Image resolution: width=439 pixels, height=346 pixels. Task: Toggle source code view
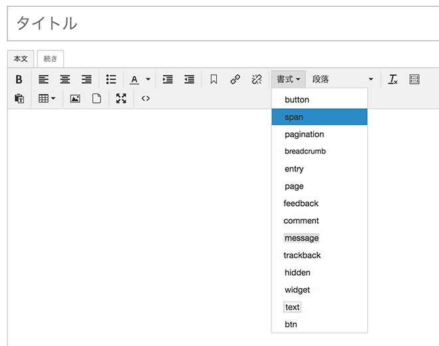(x=146, y=98)
